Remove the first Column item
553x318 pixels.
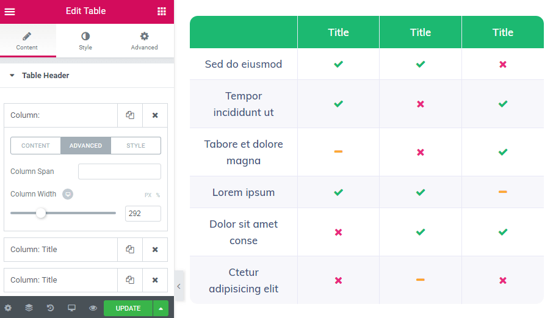155,115
